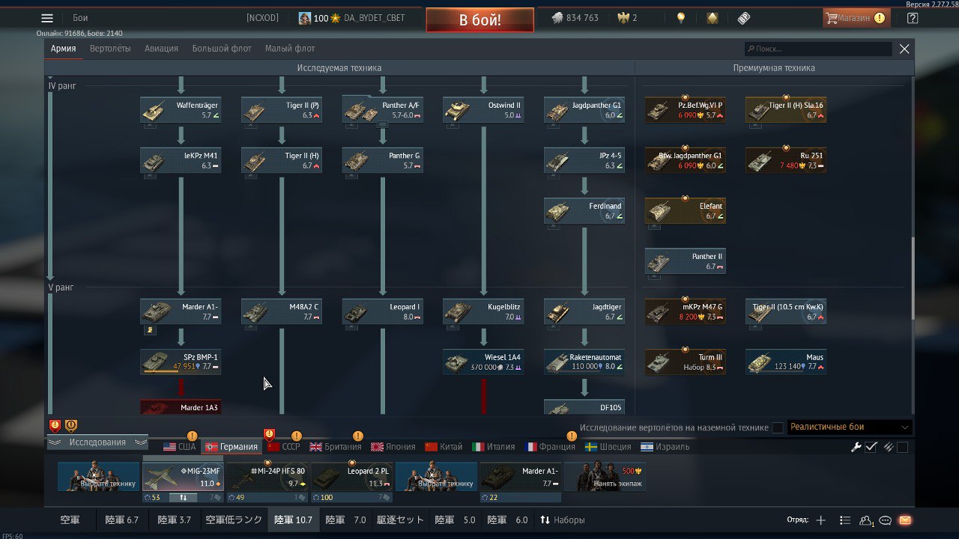Open the hamburger main menu
Screen dimensions: 959x539
point(47,18)
